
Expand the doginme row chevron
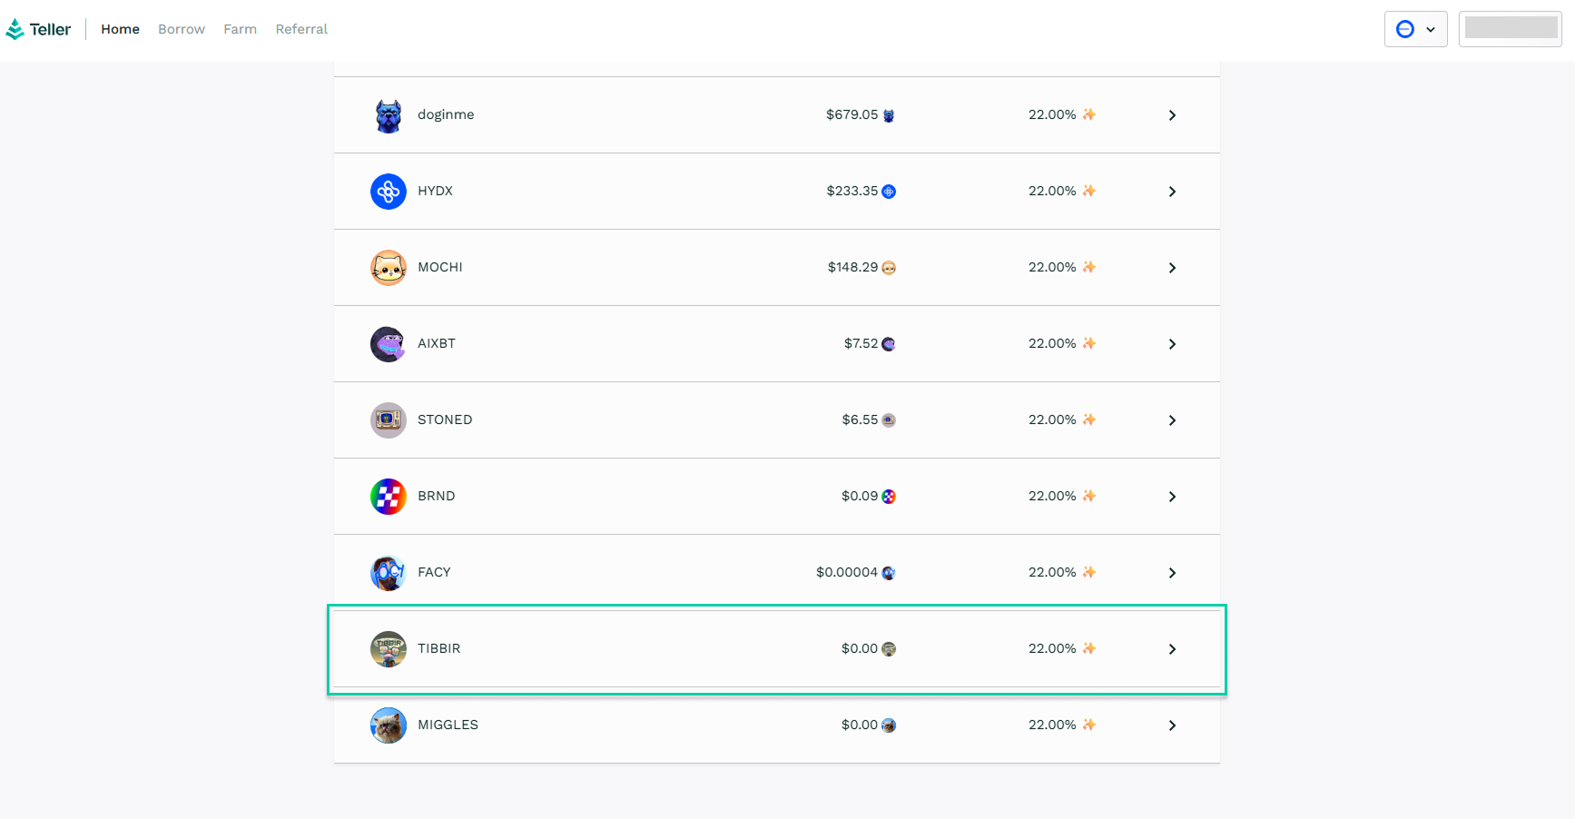[1172, 115]
